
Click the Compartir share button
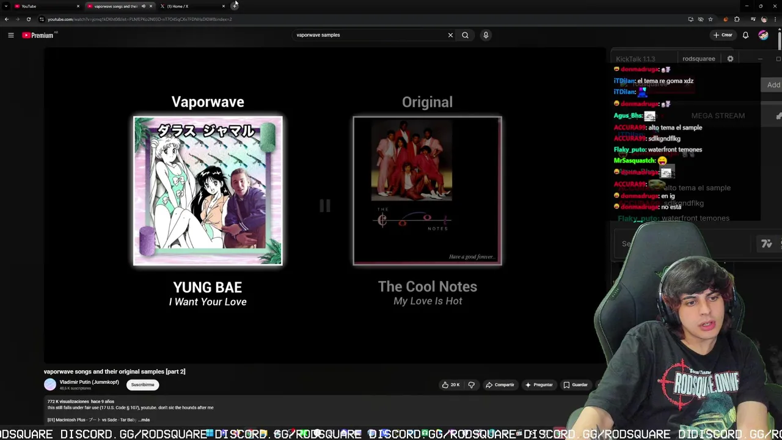click(x=500, y=385)
